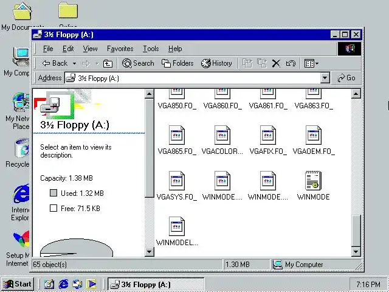This screenshot has height=292, width=389.
Task: Click the Move To toolbar icon
Action: (247, 63)
